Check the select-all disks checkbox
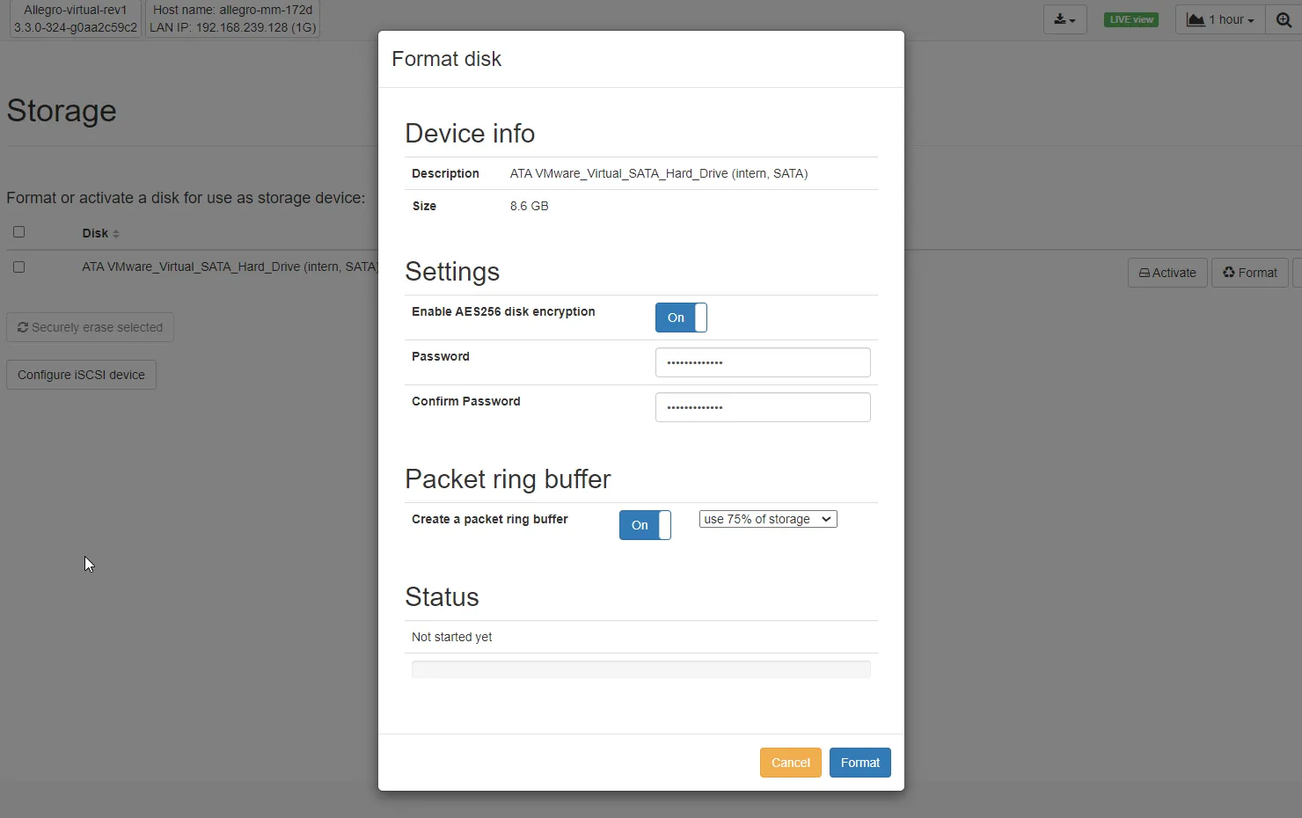Image resolution: width=1302 pixels, height=818 pixels. 18,232
